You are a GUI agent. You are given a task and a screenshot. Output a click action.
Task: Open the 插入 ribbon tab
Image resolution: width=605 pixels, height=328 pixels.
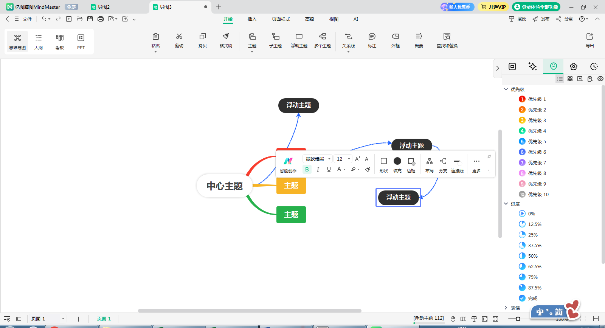pyautogui.click(x=252, y=19)
